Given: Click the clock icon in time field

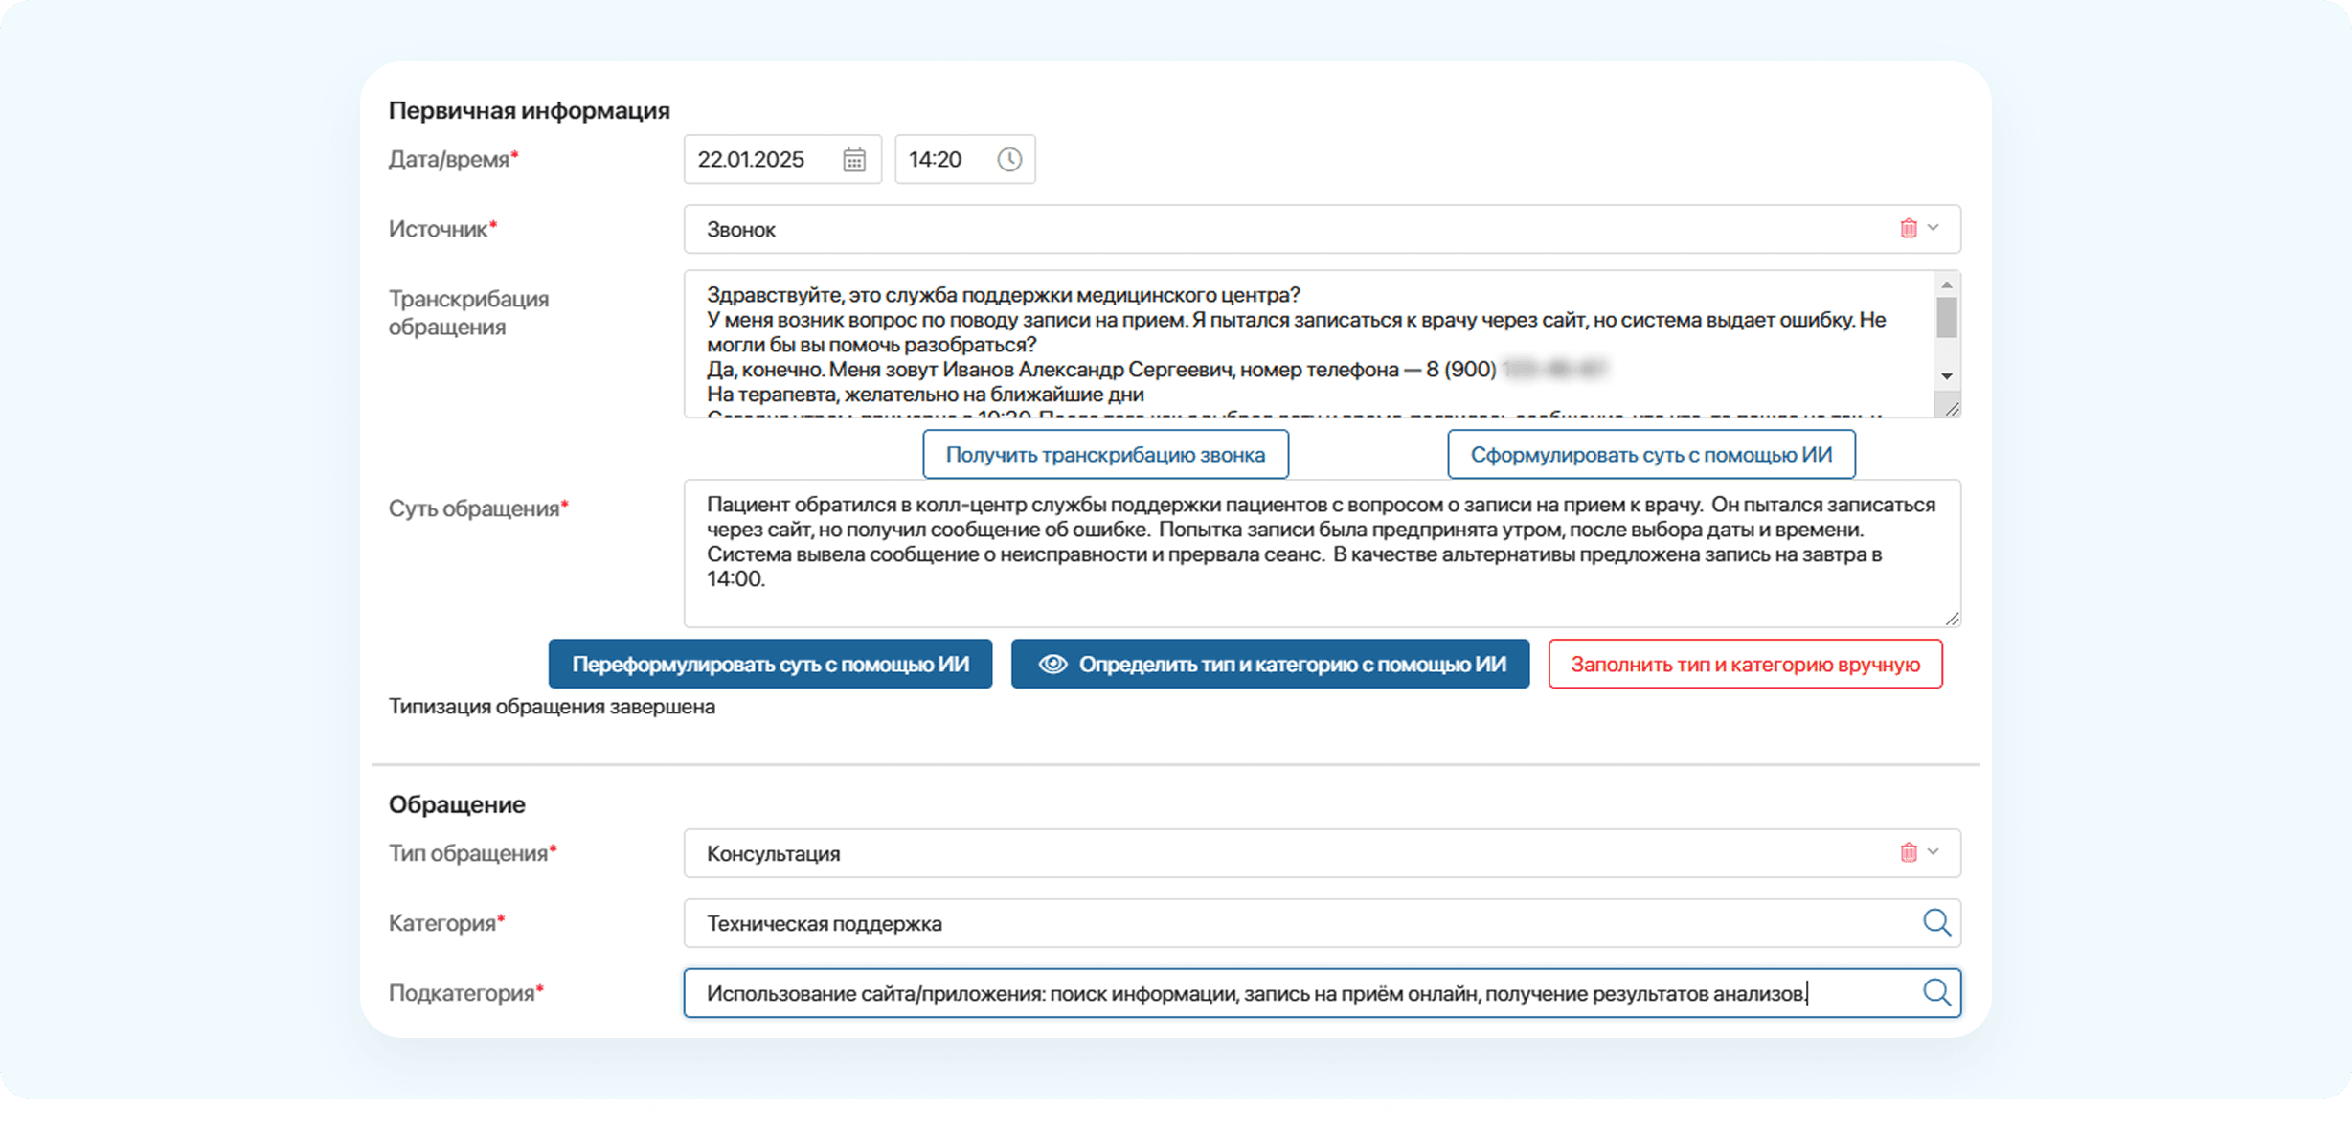Looking at the screenshot, I should pos(1009,160).
